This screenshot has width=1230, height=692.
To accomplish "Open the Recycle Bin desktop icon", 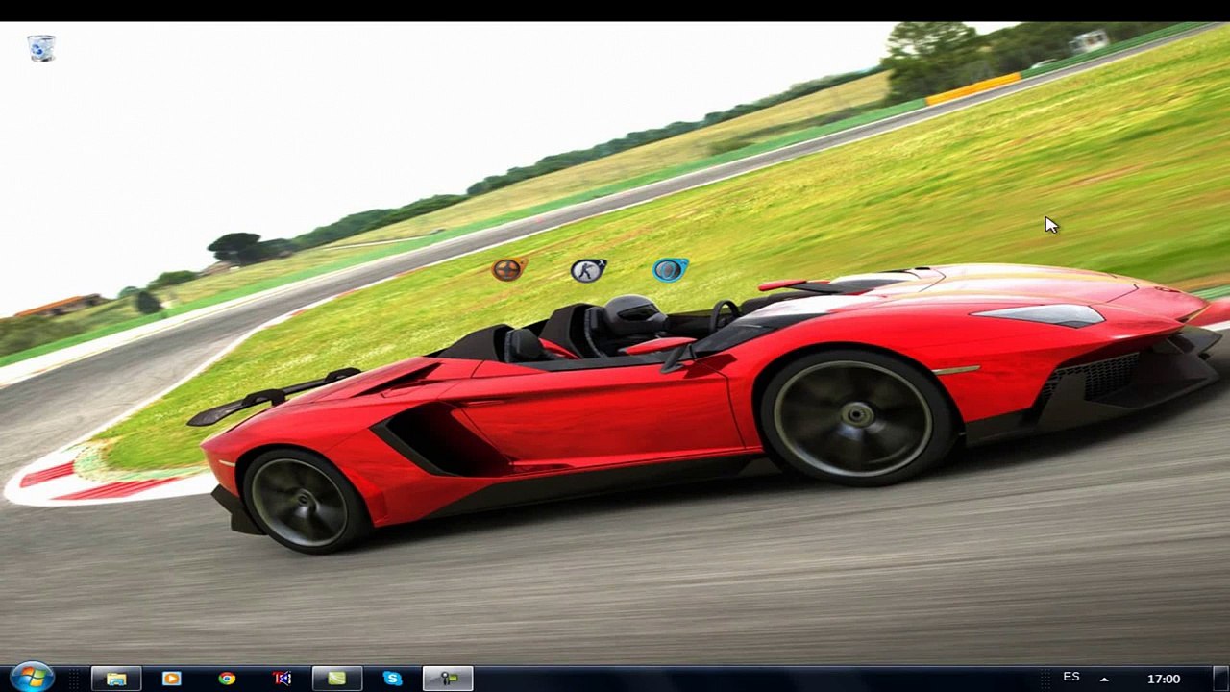I will point(41,48).
